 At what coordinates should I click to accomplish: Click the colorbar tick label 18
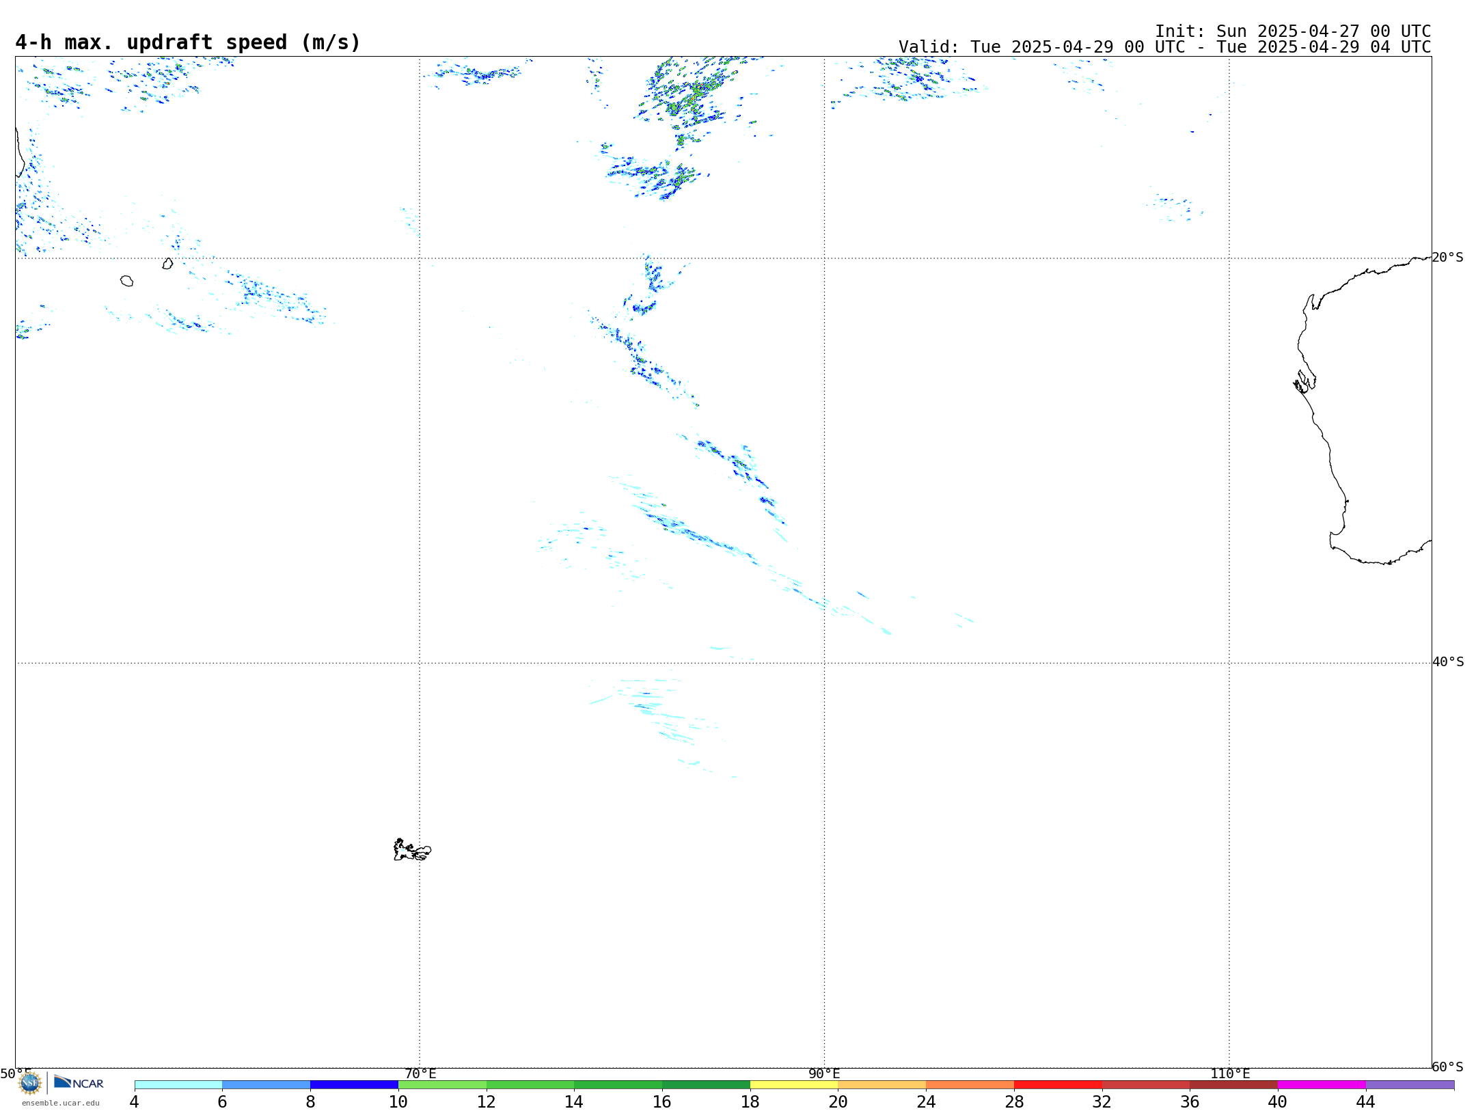(x=750, y=1101)
